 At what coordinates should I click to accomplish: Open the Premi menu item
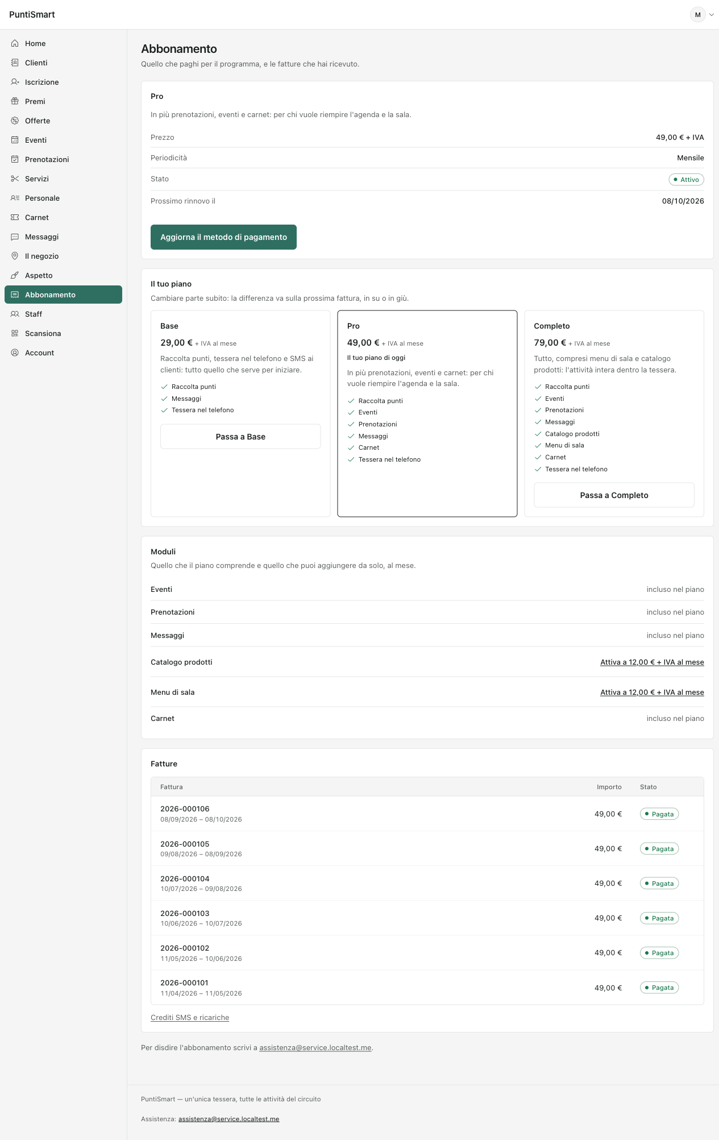click(63, 101)
